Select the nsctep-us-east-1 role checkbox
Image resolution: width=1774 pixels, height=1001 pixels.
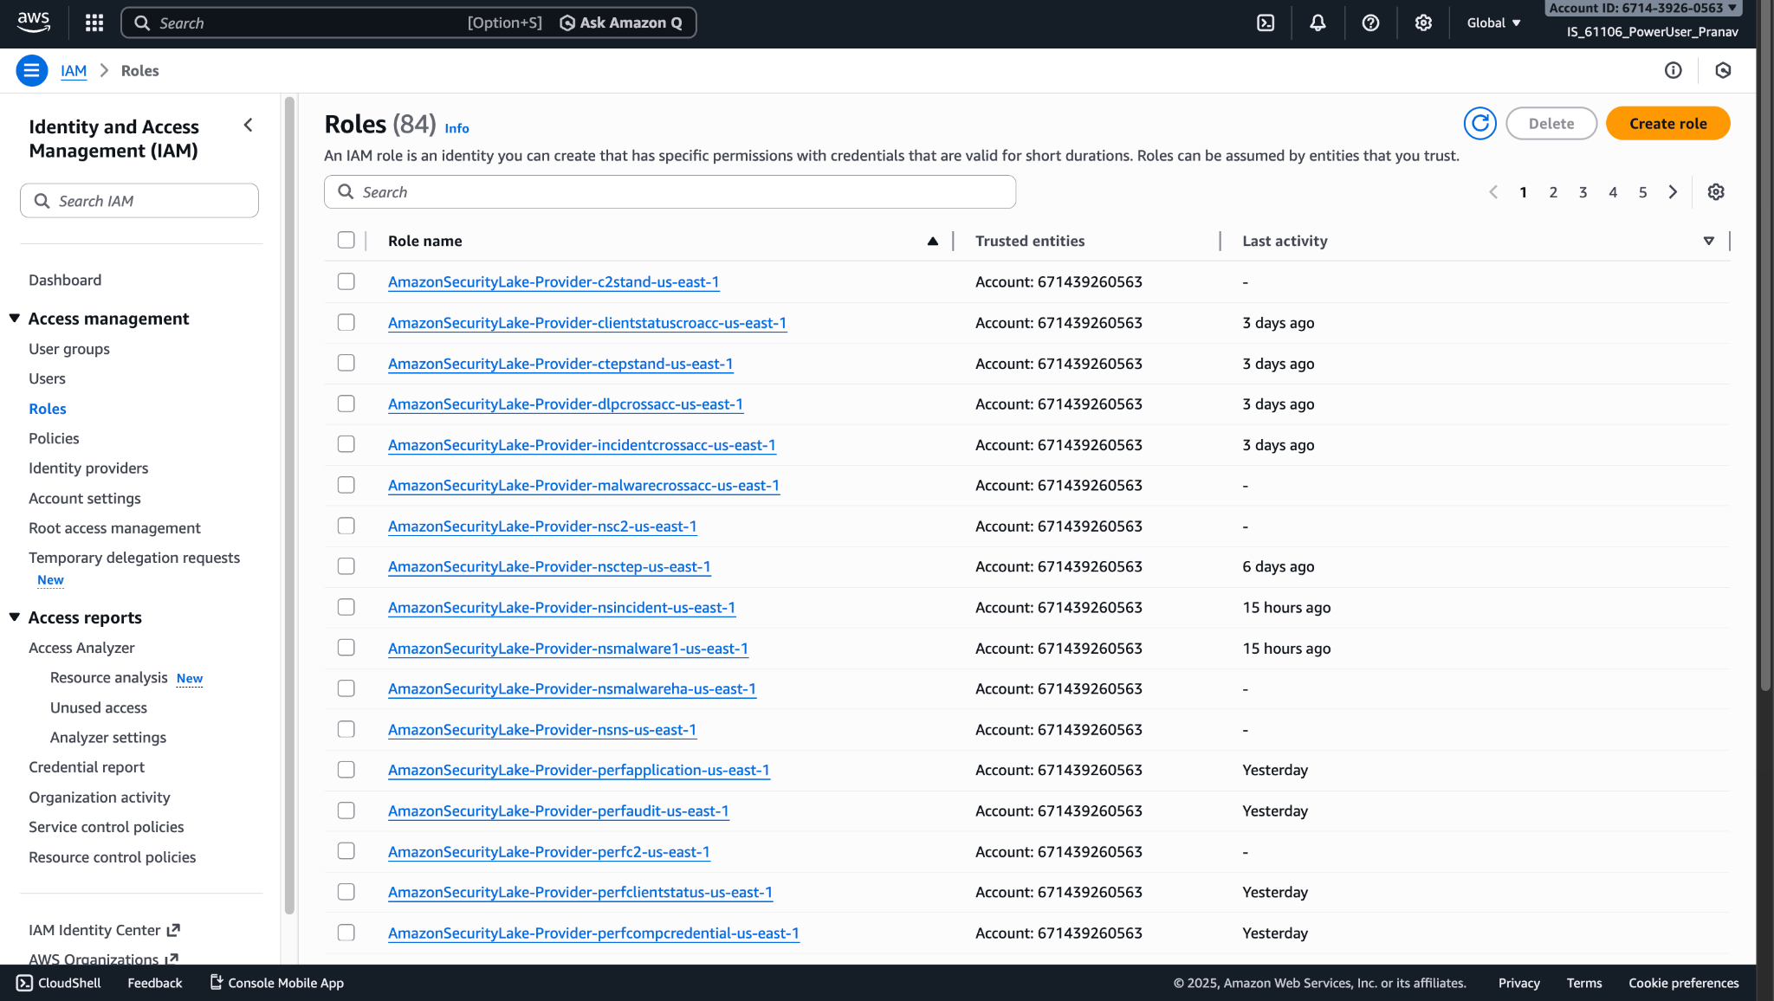[346, 567]
